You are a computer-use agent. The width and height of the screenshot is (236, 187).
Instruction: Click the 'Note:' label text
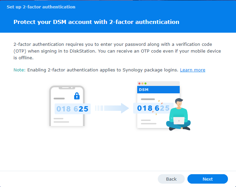click(19, 70)
